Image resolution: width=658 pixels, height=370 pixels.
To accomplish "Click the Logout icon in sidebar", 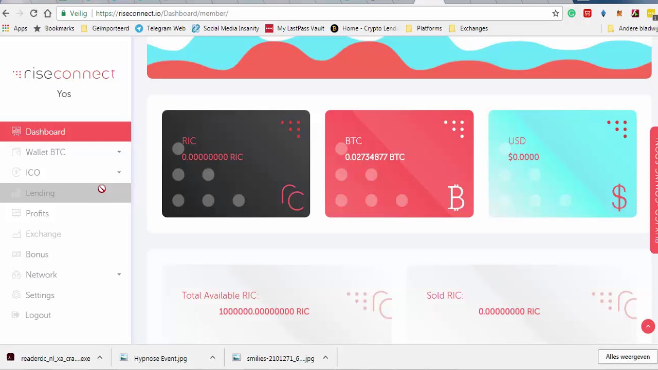I will point(16,315).
